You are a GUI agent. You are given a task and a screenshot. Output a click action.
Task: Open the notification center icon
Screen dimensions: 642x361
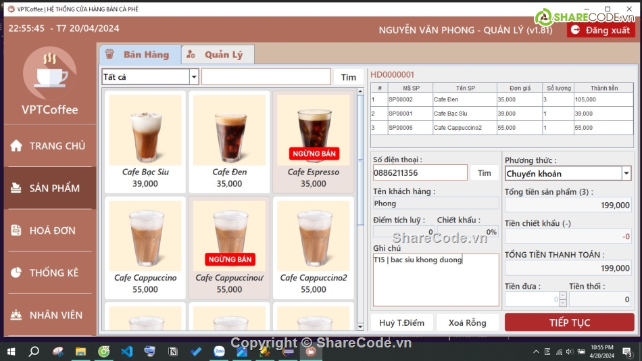click(x=626, y=352)
